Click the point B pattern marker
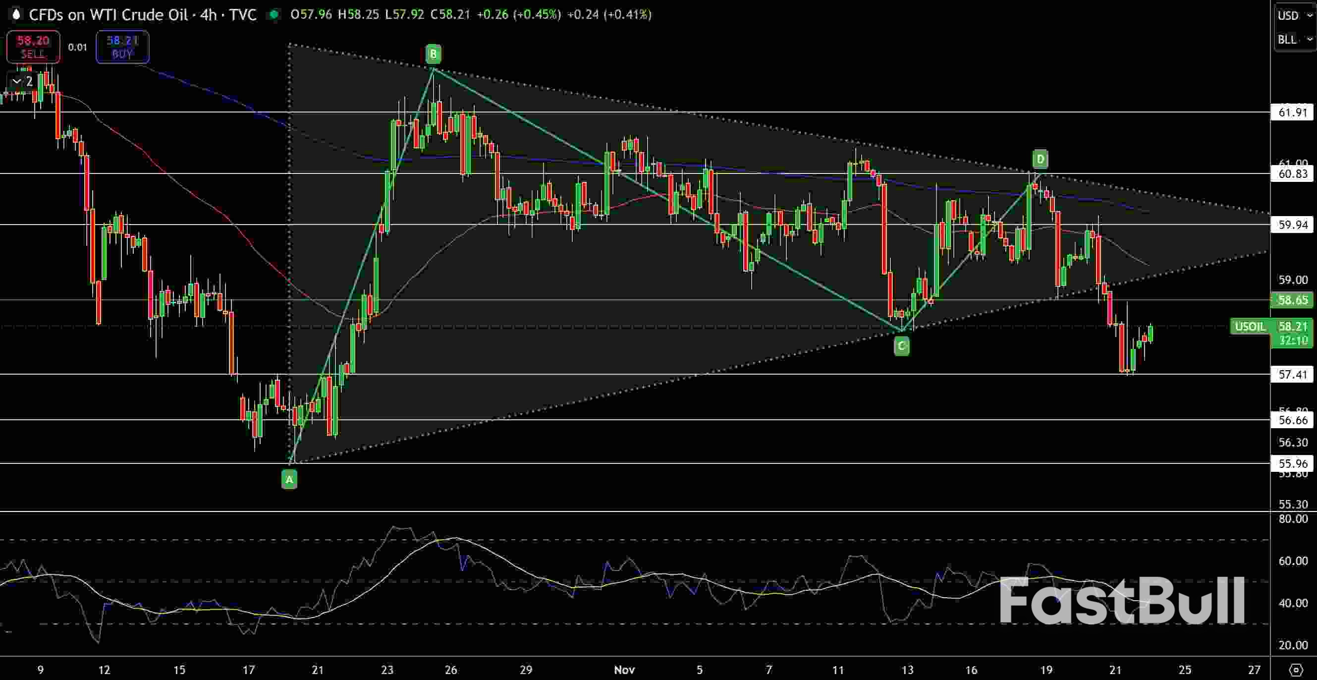The height and width of the screenshot is (680, 1317). coord(433,53)
